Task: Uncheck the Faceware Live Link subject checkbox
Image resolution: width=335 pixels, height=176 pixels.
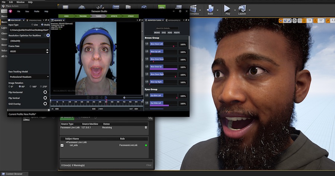Action: point(62,145)
